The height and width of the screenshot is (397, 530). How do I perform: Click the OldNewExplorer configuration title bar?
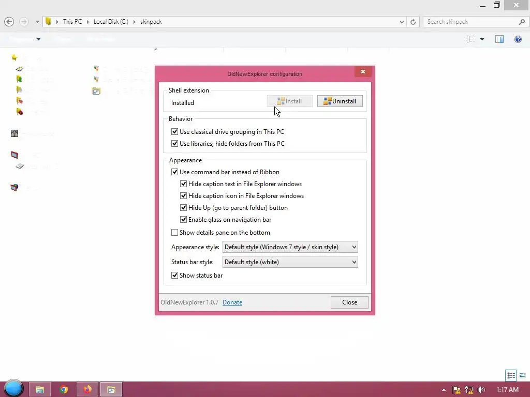264,74
